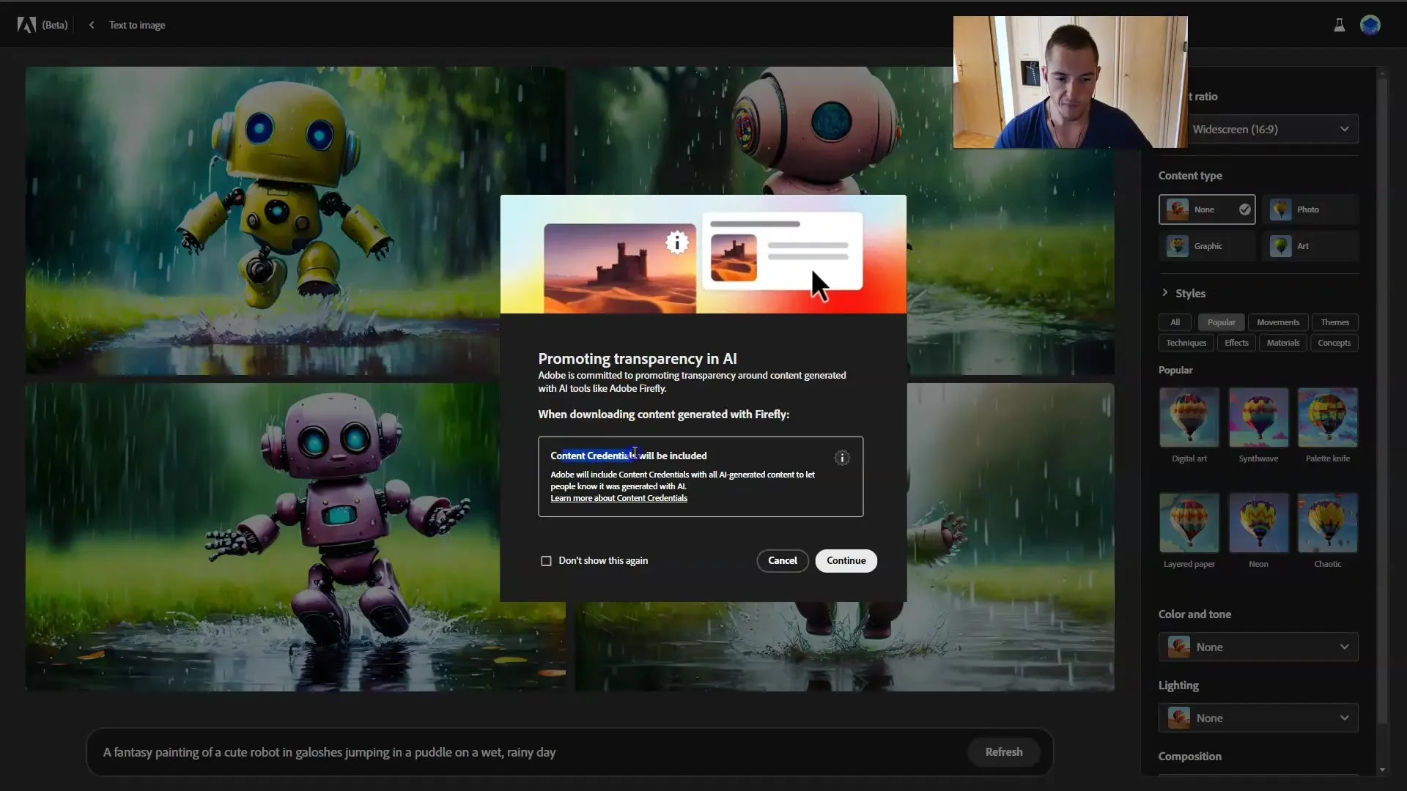The width and height of the screenshot is (1407, 791).
Task: Select the Popular styles tab
Action: 1222,322
